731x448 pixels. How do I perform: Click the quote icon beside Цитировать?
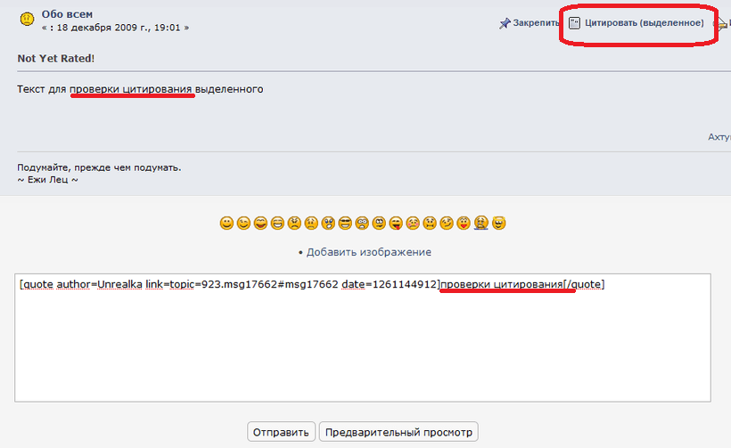click(x=575, y=23)
